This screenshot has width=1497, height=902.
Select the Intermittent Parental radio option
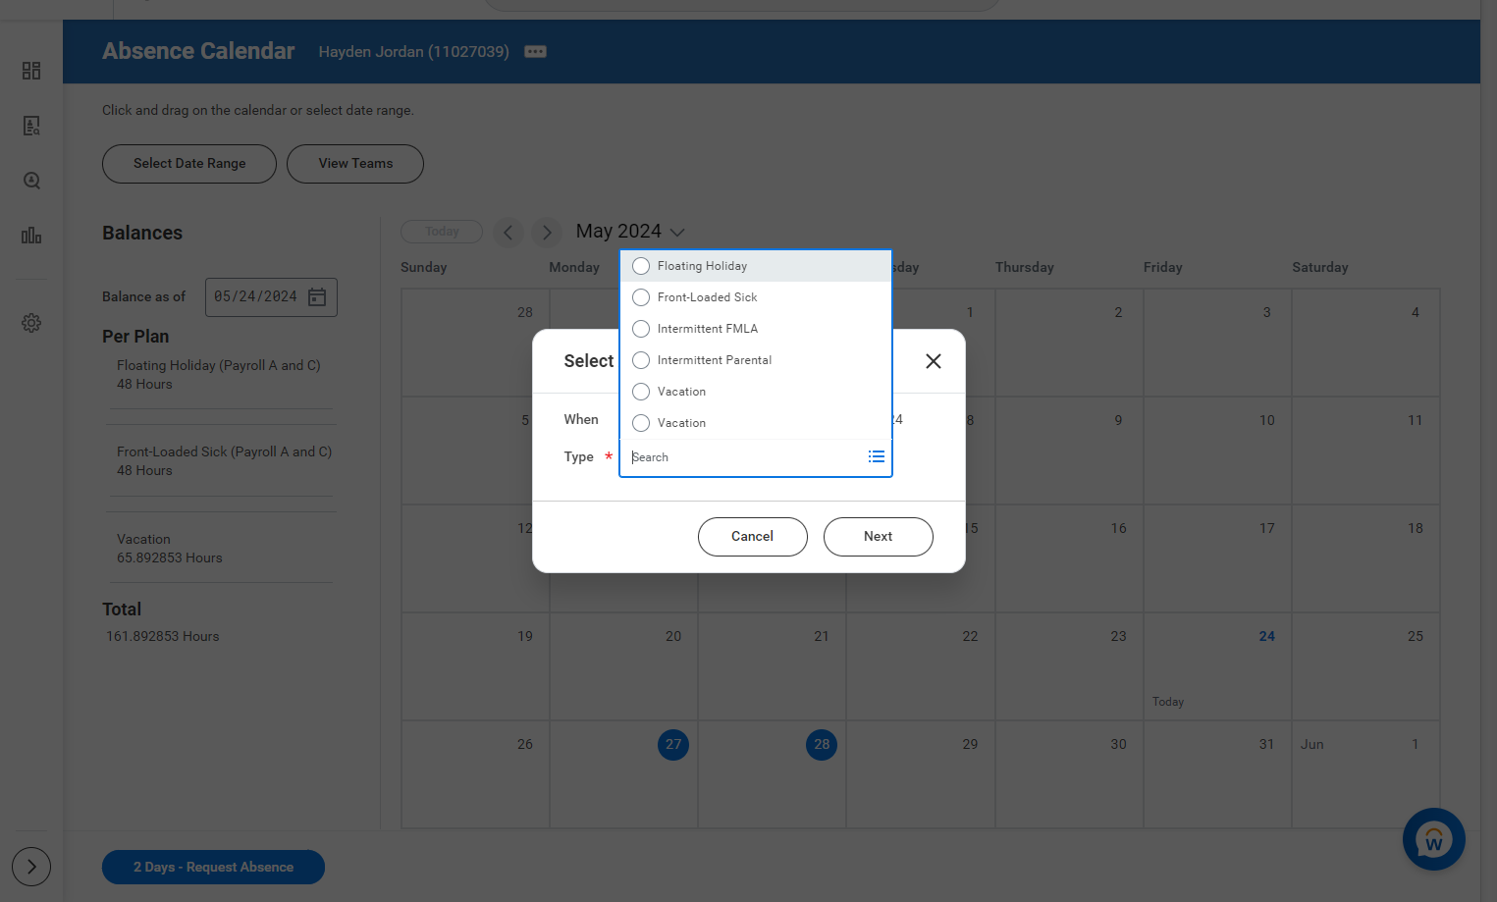pos(641,360)
